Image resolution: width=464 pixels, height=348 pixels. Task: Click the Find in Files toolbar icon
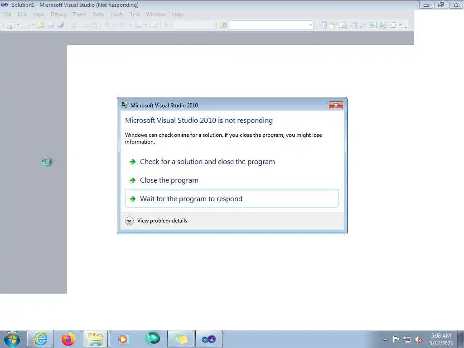click(x=223, y=25)
